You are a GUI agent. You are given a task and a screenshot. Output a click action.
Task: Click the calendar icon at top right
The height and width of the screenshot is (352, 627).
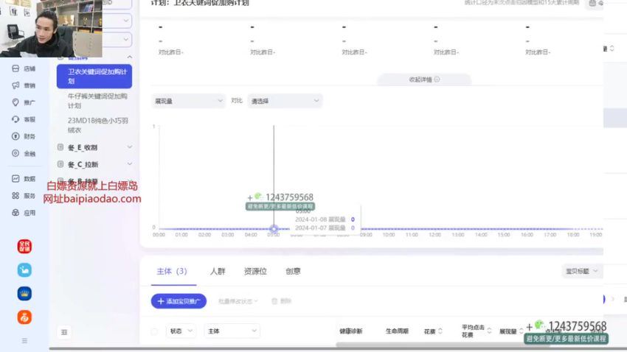pyautogui.click(x=592, y=3)
